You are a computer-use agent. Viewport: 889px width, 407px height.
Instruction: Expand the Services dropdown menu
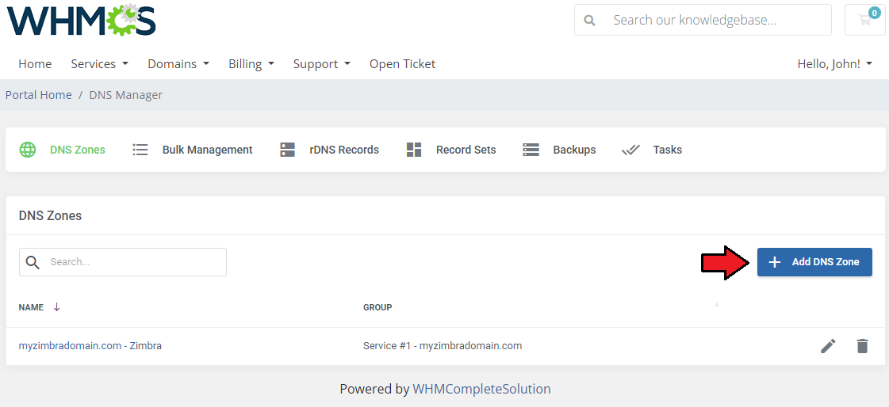pos(99,64)
